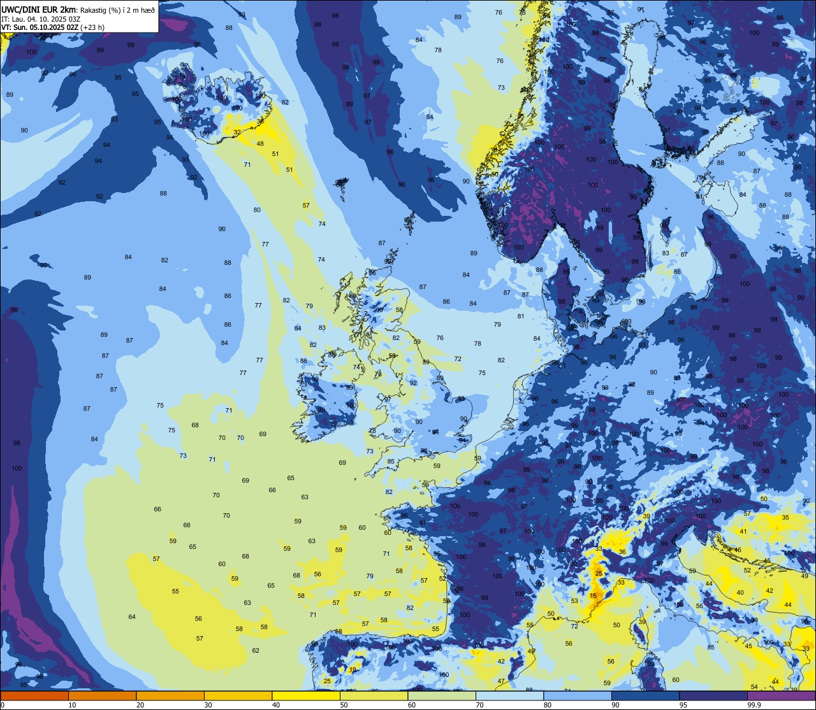Click the 40–50 bright yellow legend segment
The width and height of the screenshot is (816, 710).
(x=306, y=695)
